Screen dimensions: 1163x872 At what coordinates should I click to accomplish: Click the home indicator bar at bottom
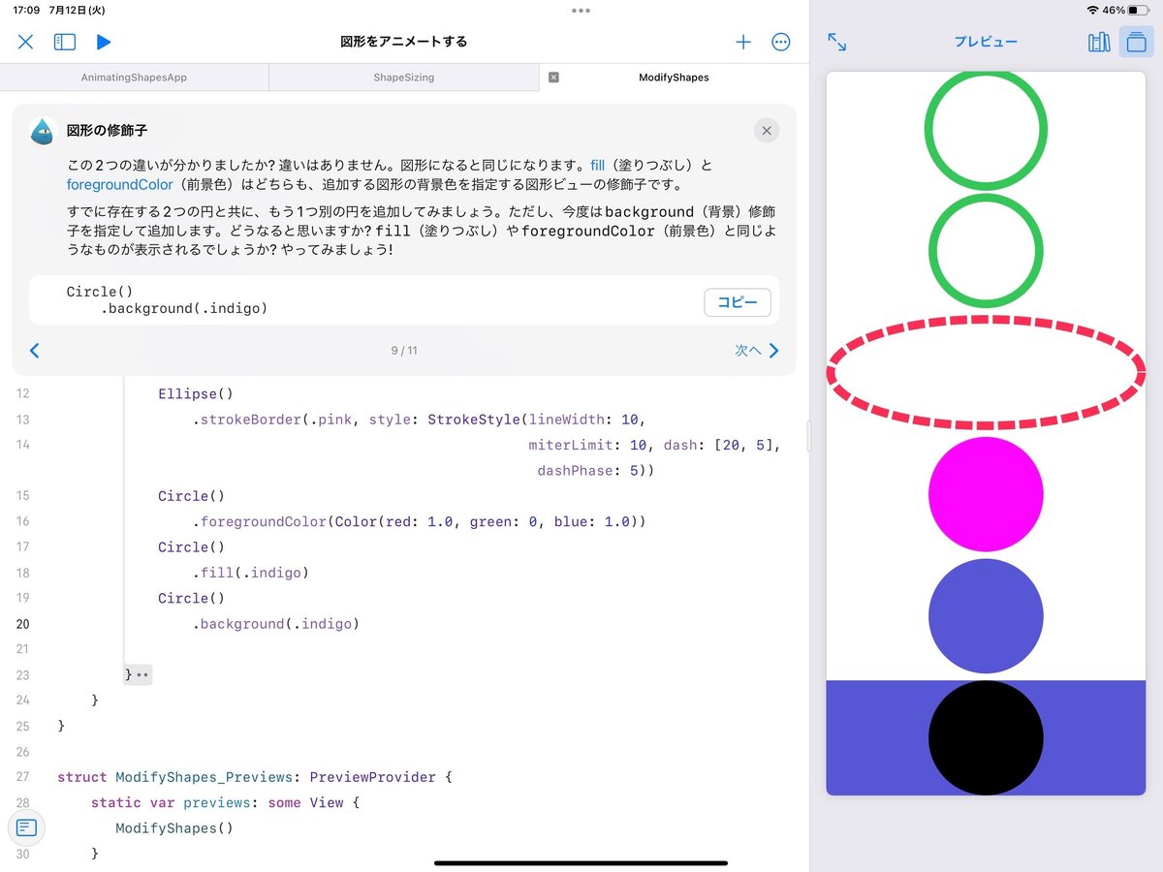(x=581, y=862)
